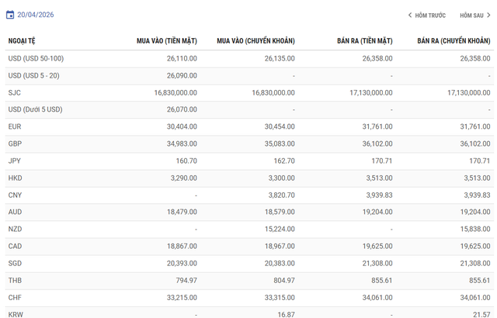Click the Bán ra (Tiền mặt) header

click(x=364, y=41)
